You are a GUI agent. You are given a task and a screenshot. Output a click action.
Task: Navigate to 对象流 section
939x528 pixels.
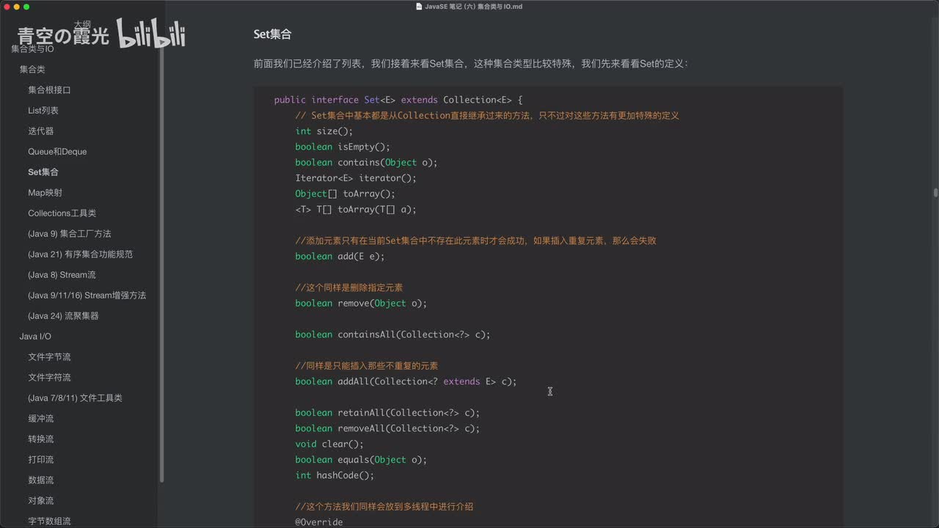click(41, 500)
